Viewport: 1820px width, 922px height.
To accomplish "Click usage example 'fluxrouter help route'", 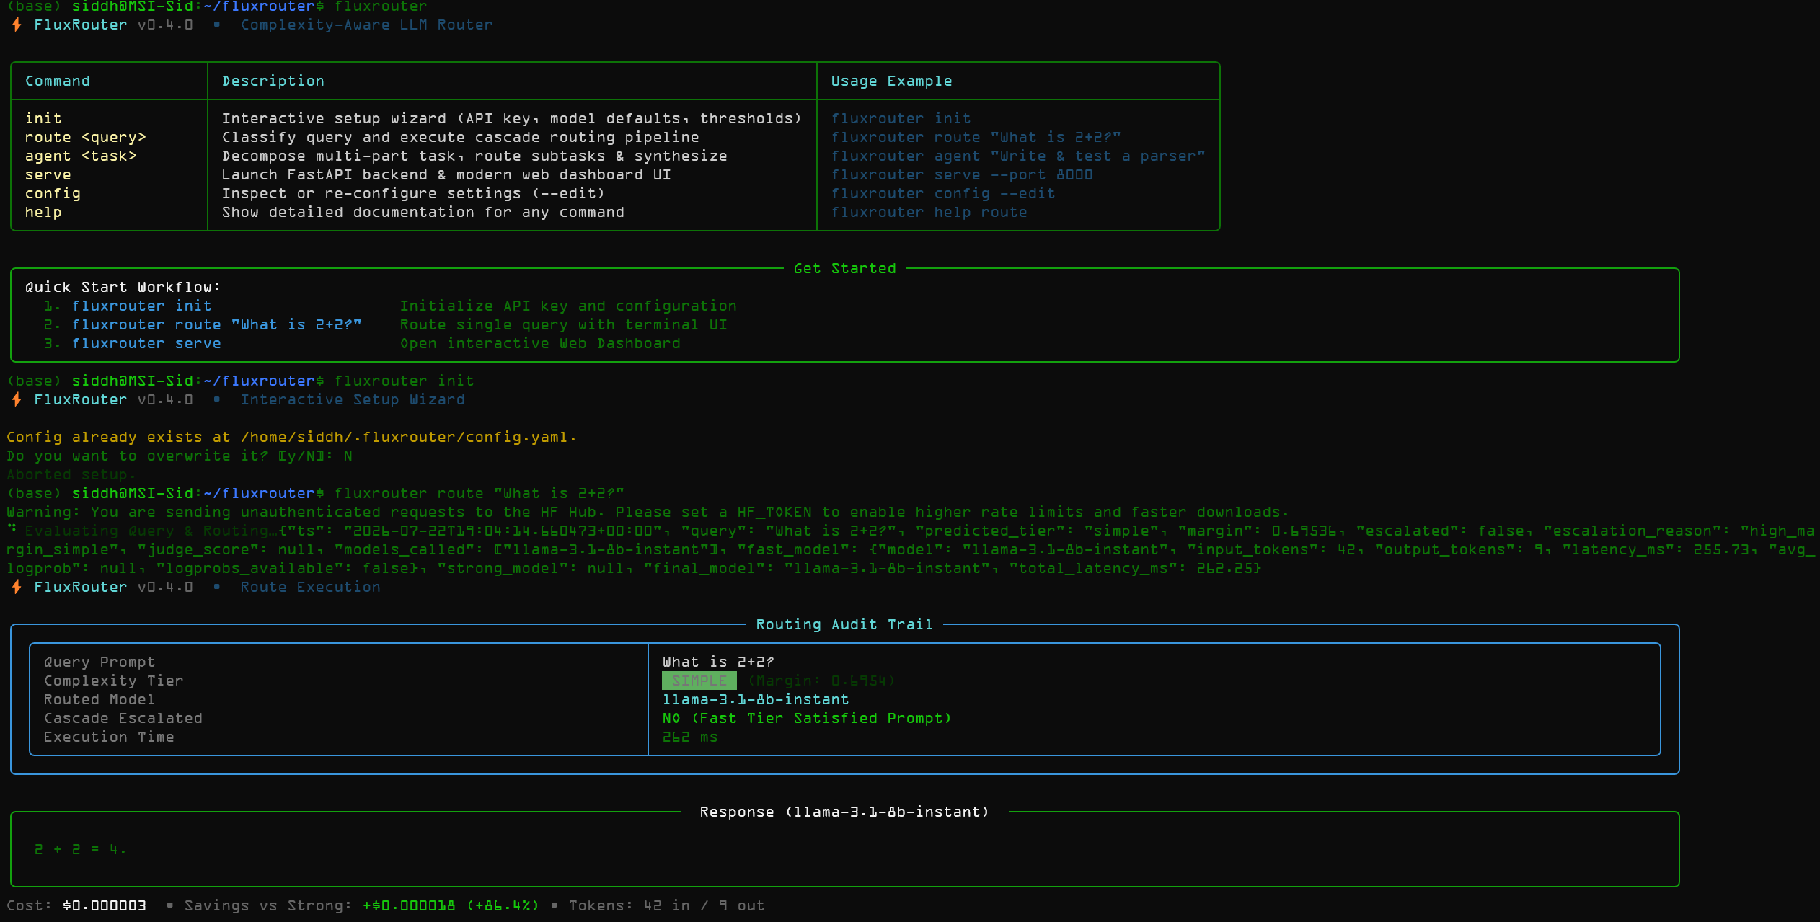I will 929,212.
